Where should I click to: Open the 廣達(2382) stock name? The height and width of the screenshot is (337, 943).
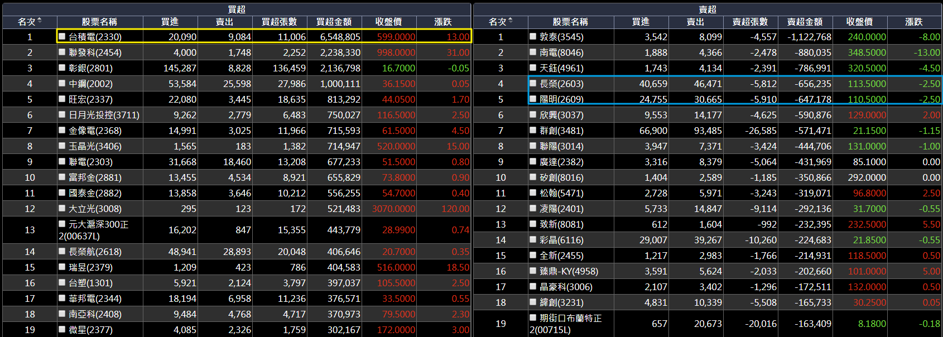[561, 162]
